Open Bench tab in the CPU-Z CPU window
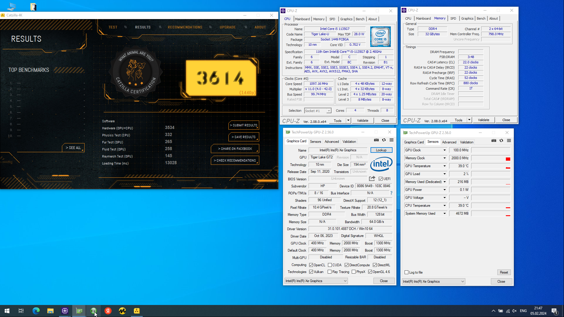Screen dimensions: 564x317 (x=360, y=19)
